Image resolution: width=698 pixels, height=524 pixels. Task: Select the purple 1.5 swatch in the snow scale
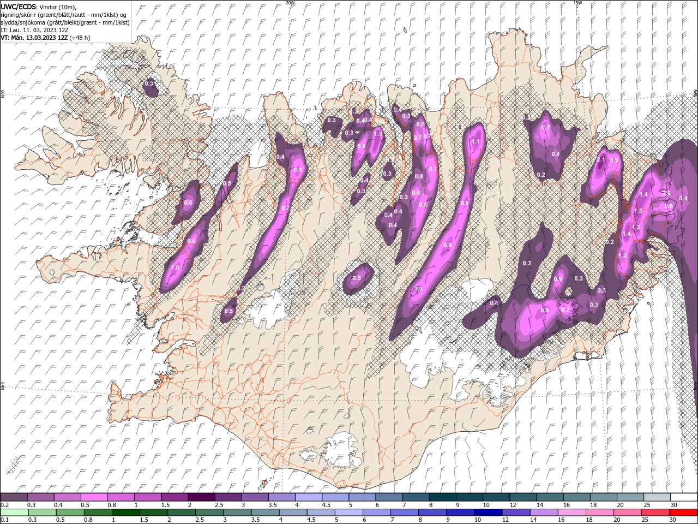click(175, 497)
